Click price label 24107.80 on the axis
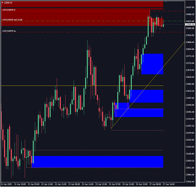 [190, 8]
